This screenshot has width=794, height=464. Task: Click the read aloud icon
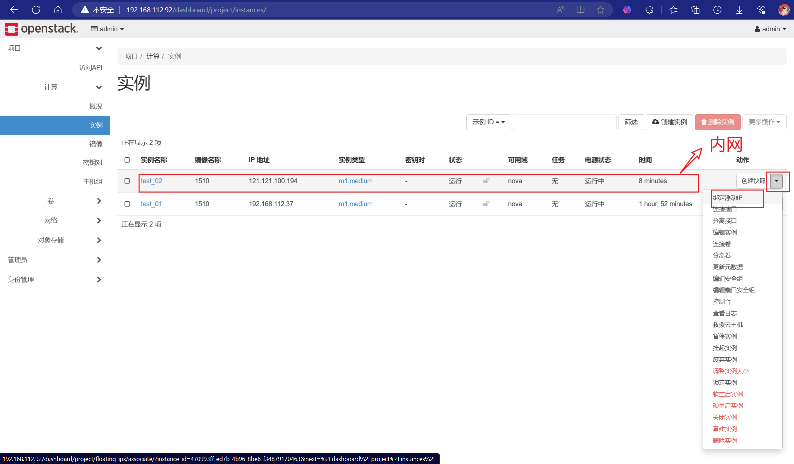[561, 10]
